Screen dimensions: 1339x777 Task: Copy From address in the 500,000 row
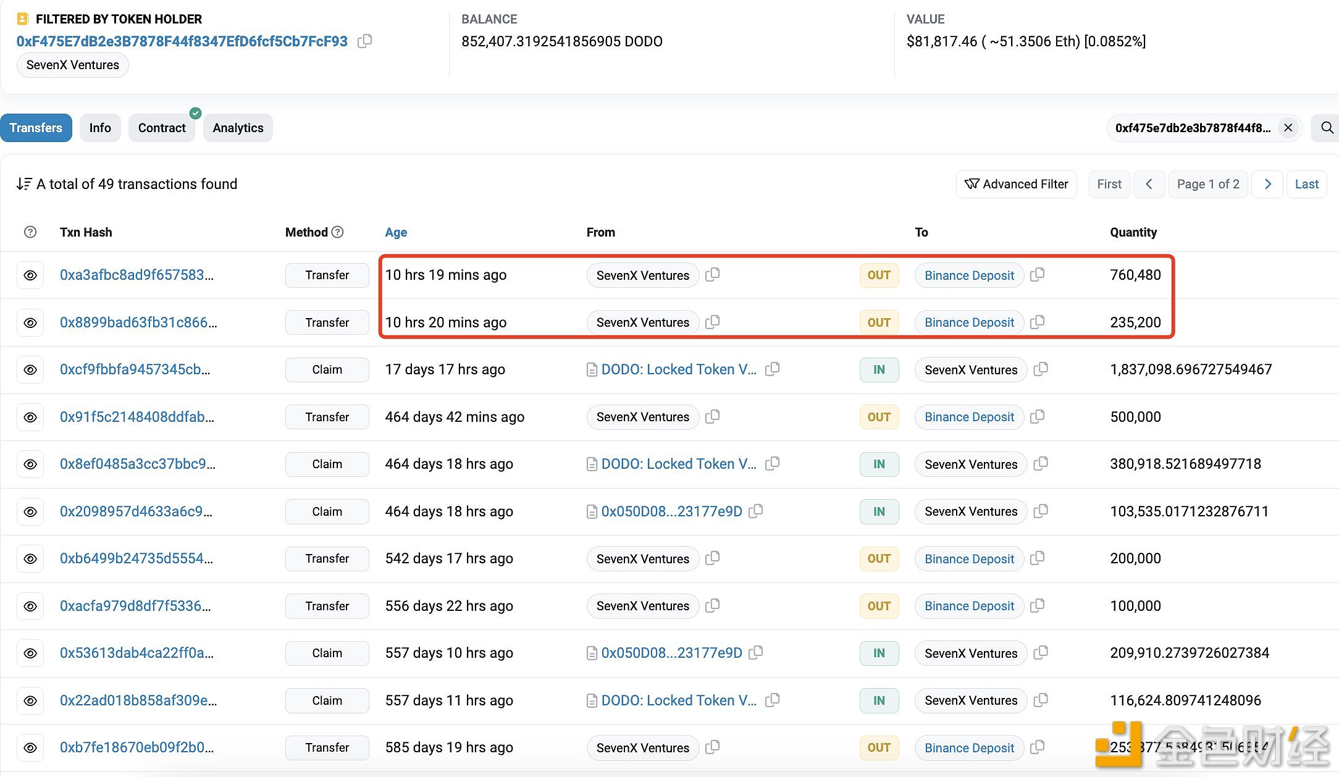pos(713,416)
